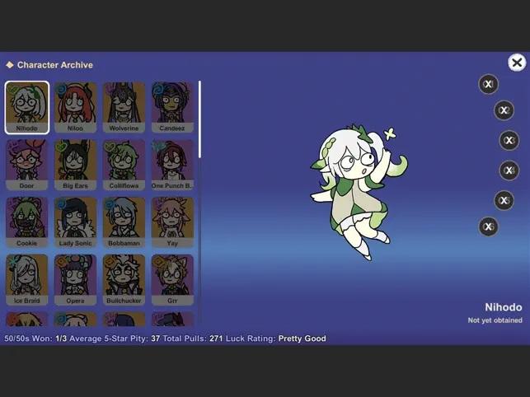Select constellation level C1 icon

489,84
